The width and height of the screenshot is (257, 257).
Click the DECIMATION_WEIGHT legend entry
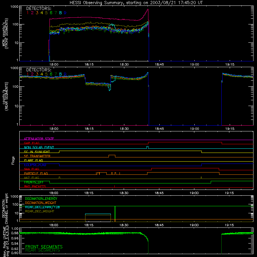click(x=41, y=203)
